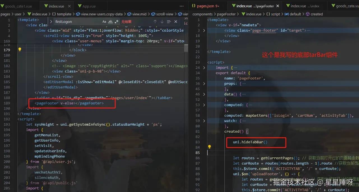Toggle Match Whole Word in find
This screenshot has width=359, height=192.
pos(110,22)
